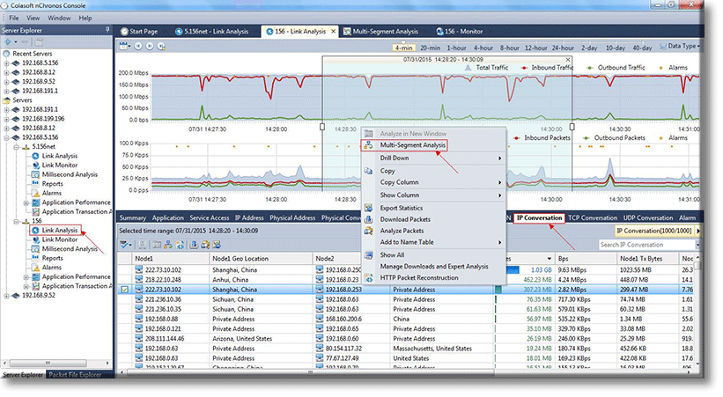The height and width of the screenshot is (397, 723).
Task: Select the 24-hour time span
Action: pos(563,48)
